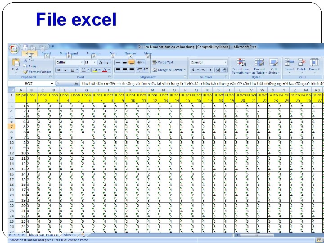
Task: Toggle Align Text Left
Action: point(118,70)
